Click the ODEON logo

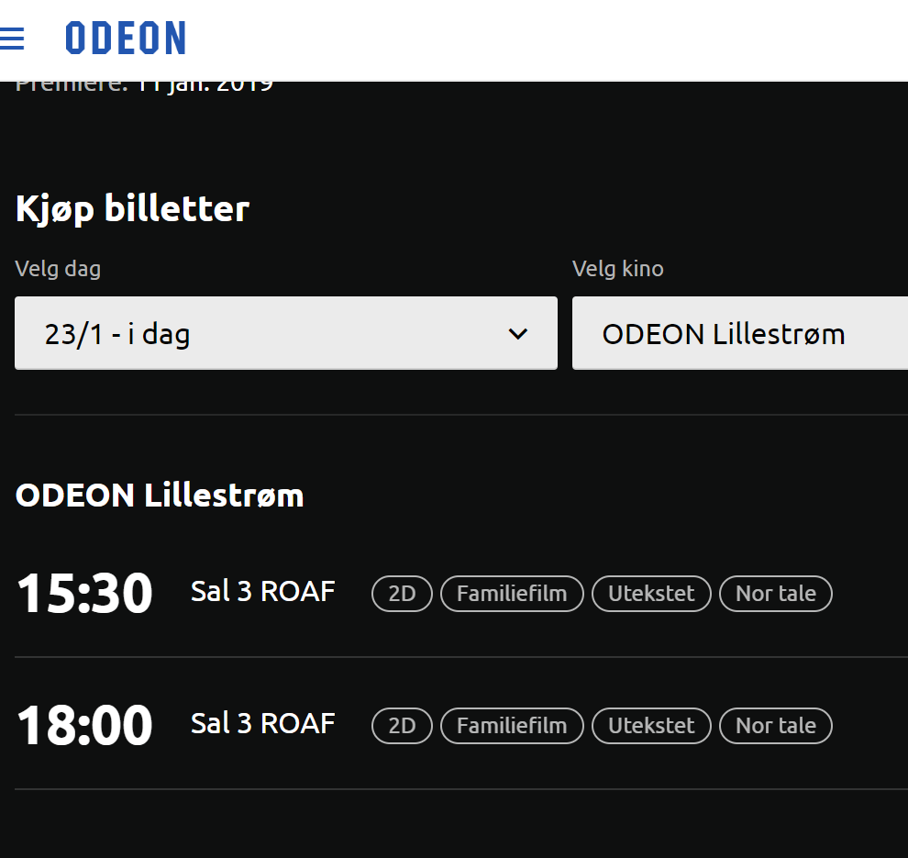126,39
